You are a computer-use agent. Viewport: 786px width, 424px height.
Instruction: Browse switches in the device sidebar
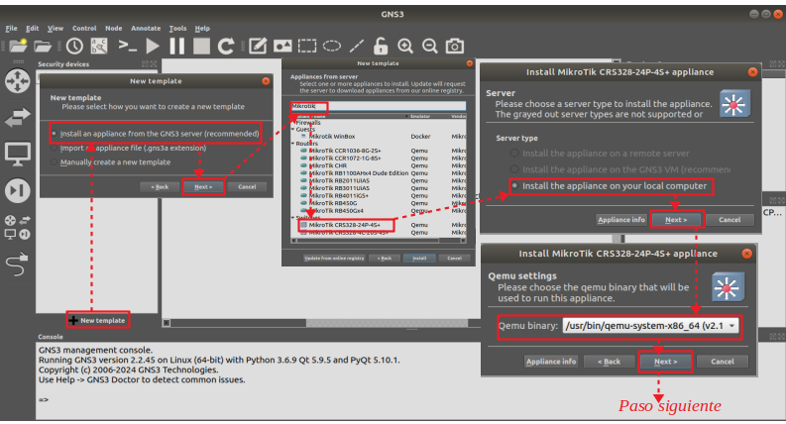point(18,118)
